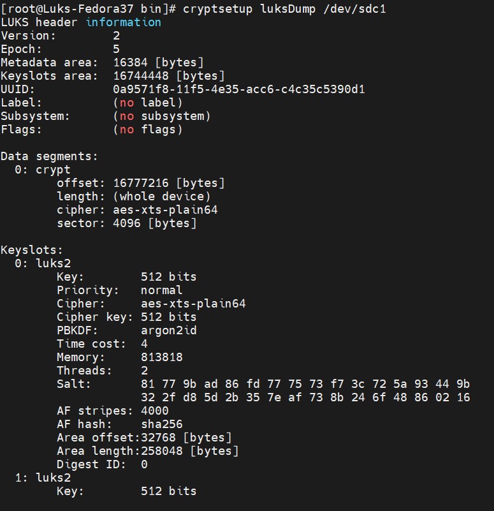
Task: Click the 'Keyslots:' heading
Action: click(32, 250)
